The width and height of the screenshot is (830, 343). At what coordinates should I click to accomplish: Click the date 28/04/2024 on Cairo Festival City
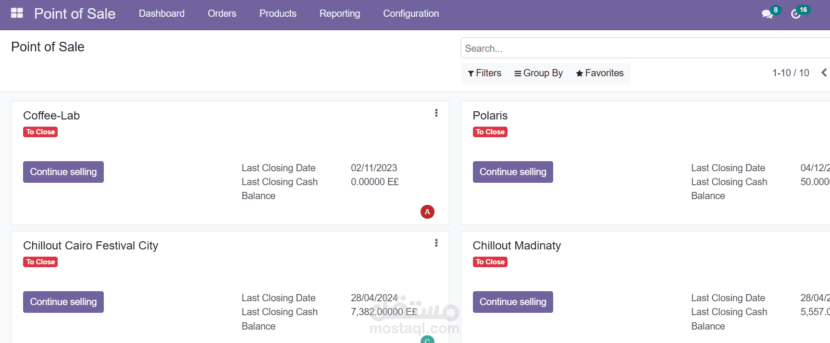coord(374,298)
